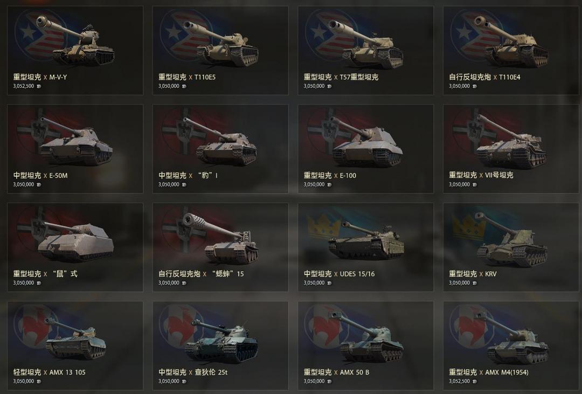Open the UDES 15/16 card

coord(365,247)
